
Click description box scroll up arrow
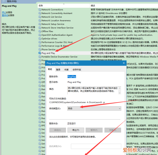click(x=120, y=88)
